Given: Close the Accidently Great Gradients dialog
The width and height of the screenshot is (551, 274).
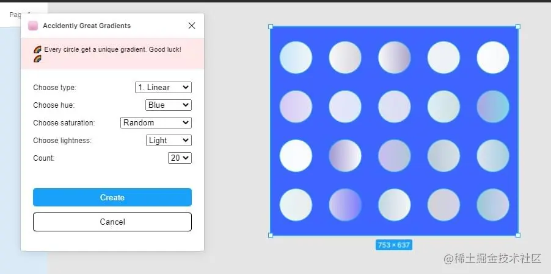Looking at the screenshot, I should [x=192, y=26].
